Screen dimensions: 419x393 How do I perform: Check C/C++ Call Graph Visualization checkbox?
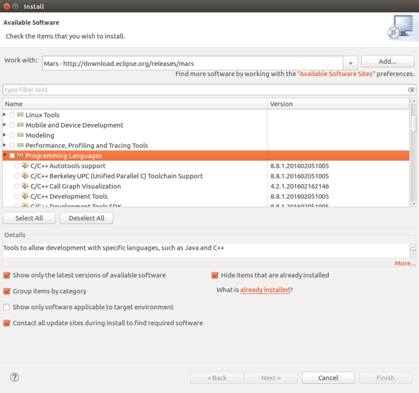coord(17,186)
